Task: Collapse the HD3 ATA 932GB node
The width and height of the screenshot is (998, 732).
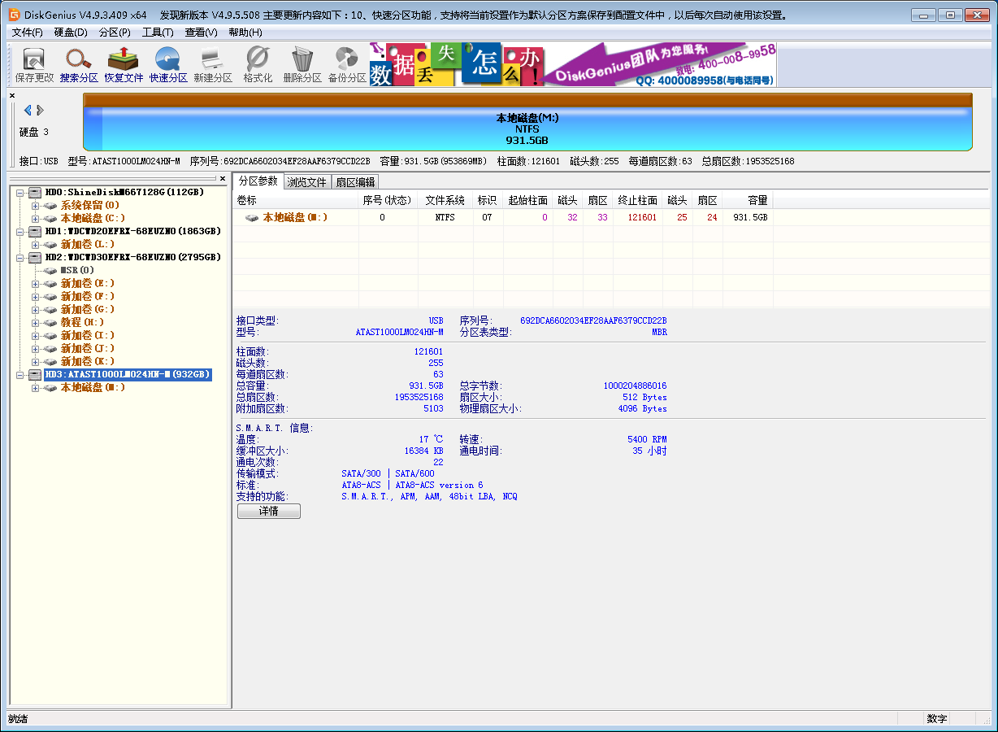Action: [20, 374]
